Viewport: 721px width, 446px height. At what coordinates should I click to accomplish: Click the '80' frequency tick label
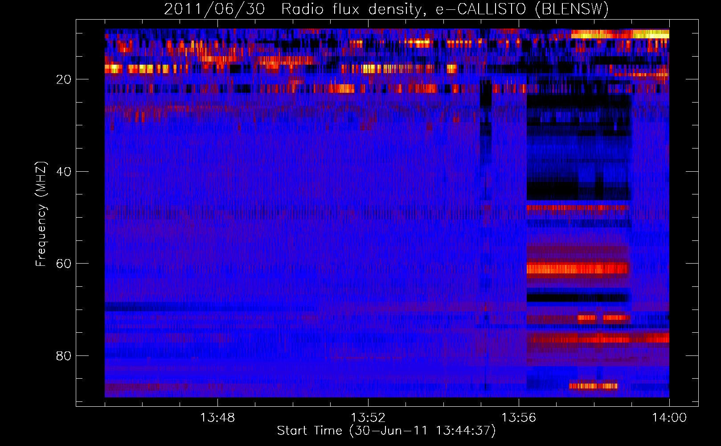point(64,356)
